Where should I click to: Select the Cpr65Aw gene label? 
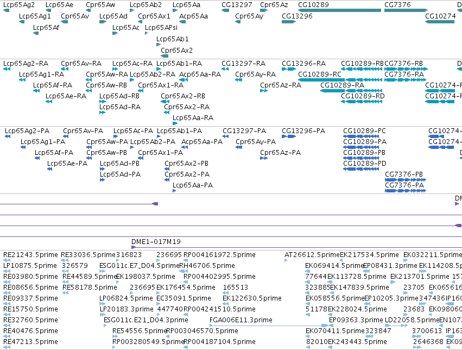[100, 5]
